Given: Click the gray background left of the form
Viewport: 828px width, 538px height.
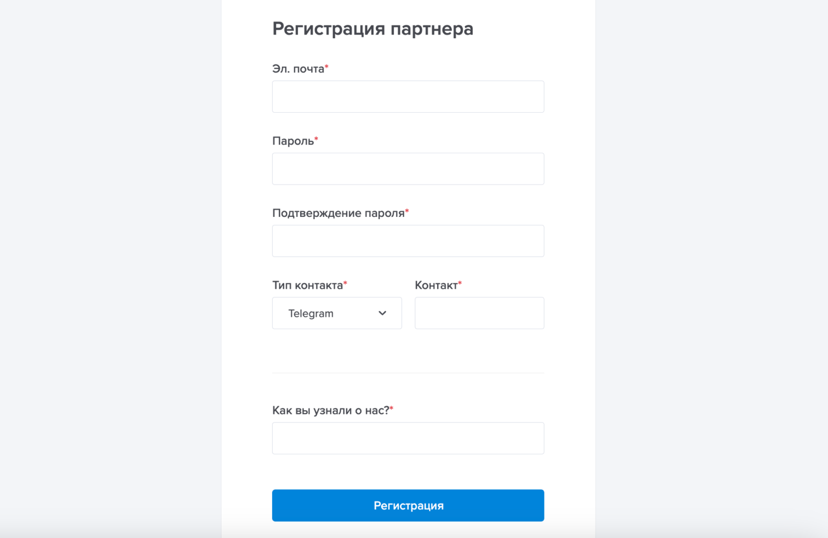Looking at the screenshot, I should [x=108, y=270].
